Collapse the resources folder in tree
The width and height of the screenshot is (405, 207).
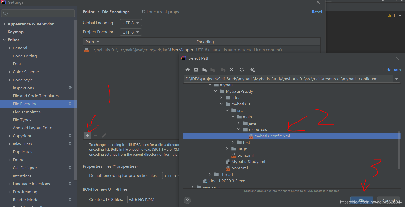coord(239,129)
